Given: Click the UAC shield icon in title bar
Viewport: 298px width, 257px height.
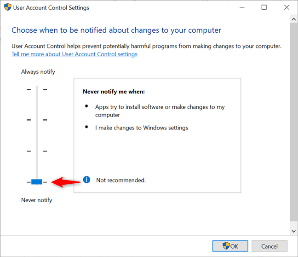Looking at the screenshot, I should point(8,7).
